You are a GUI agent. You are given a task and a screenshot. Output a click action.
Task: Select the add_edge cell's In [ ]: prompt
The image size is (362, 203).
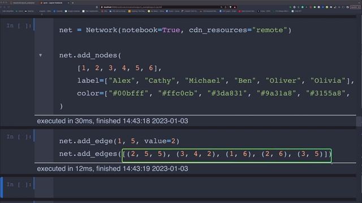point(19,136)
